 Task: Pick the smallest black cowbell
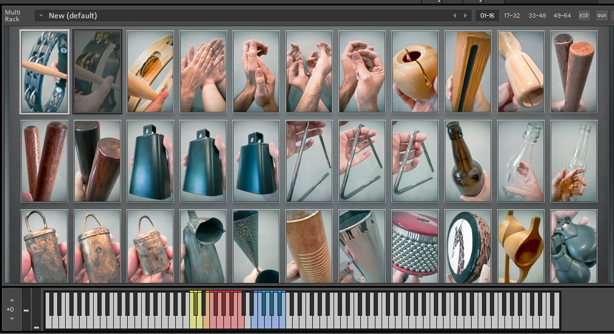point(256,161)
